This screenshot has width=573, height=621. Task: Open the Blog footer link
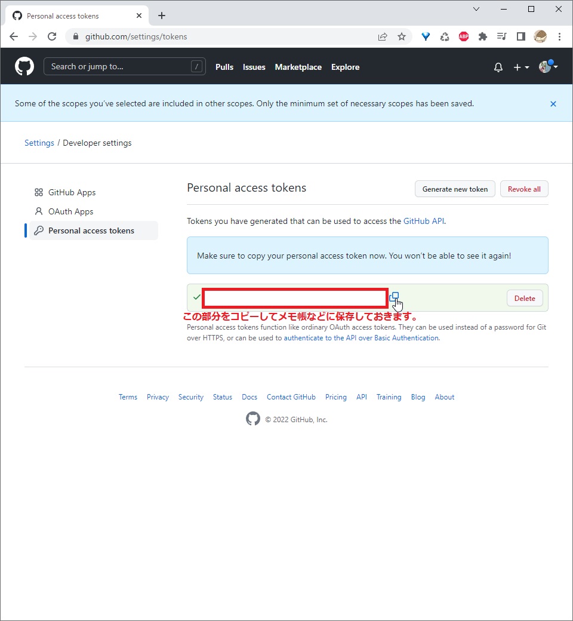[418, 397]
